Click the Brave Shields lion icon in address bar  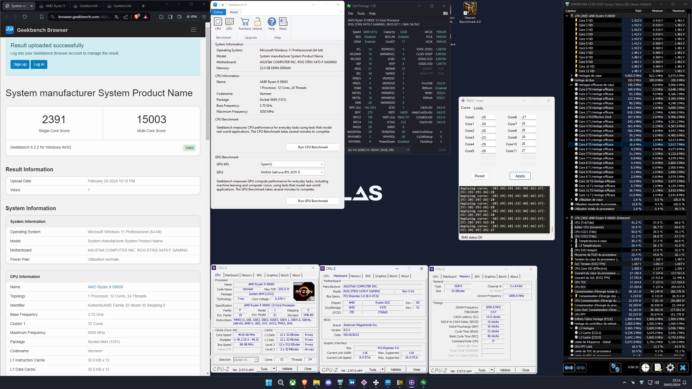(x=137, y=17)
